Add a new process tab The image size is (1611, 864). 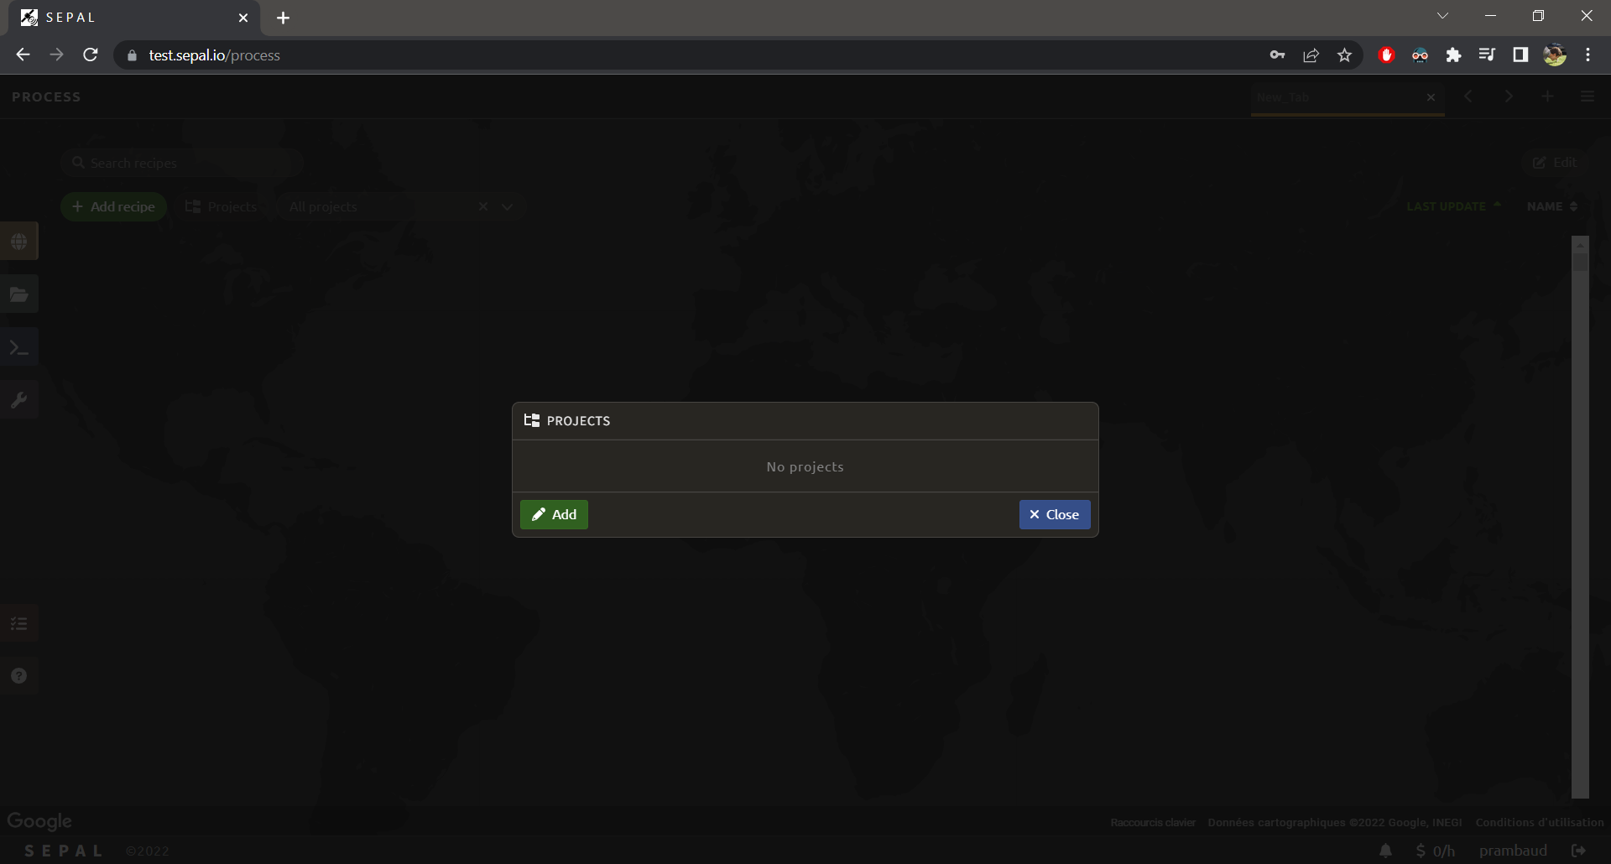pos(1547,96)
